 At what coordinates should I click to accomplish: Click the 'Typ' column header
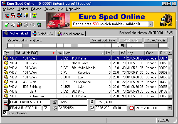9,53
